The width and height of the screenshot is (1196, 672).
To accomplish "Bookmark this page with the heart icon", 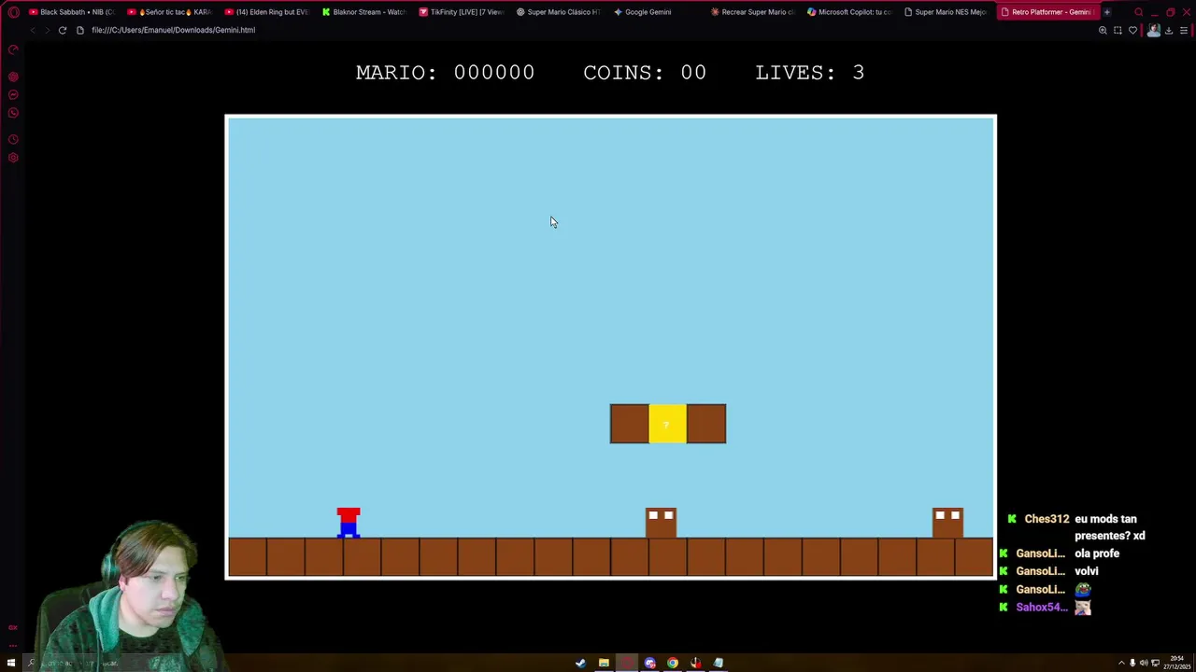I will tap(1132, 30).
